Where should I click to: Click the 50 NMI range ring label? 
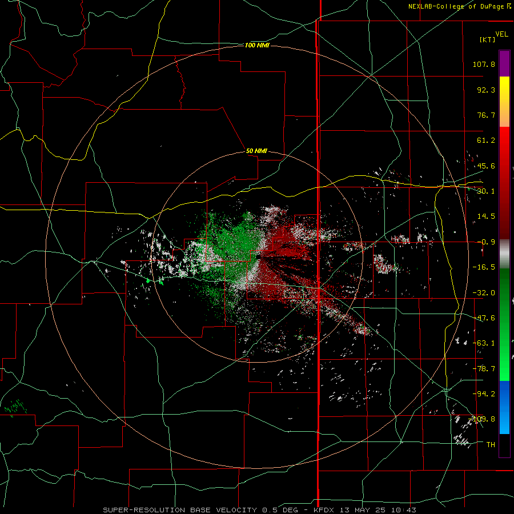coord(256,151)
